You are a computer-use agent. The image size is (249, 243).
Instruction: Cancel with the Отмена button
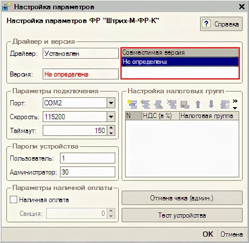pos(231,234)
